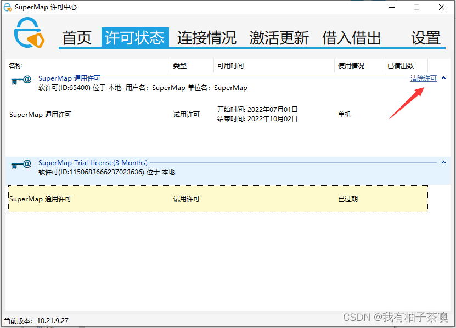Select the SuperMap 通用许可 group title
This screenshot has width=456, height=328.
pyautogui.click(x=69, y=78)
